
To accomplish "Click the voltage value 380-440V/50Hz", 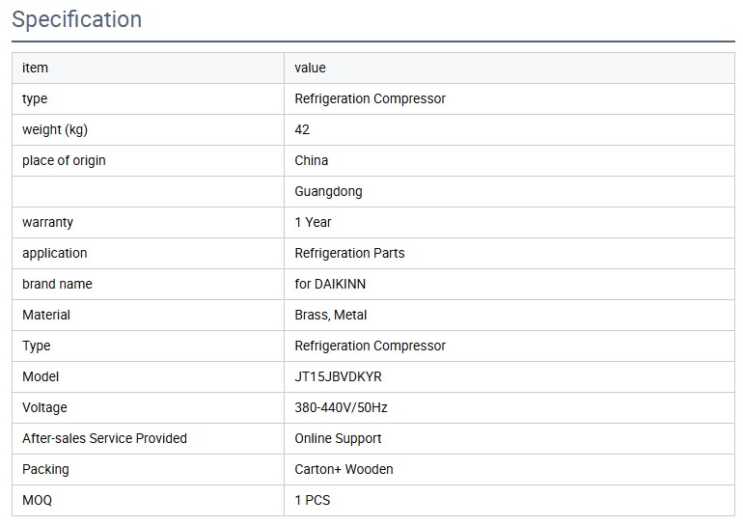I will [341, 407].
